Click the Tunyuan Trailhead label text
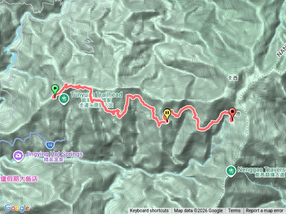 point(97,95)
